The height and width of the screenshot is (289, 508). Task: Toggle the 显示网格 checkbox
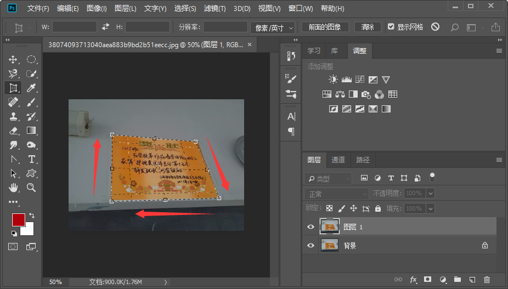point(391,26)
